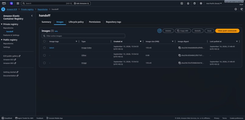Image resolution: width=245 pixels, height=120 pixels.
Task: Open the AWS home logo
Action: [4, 3]
